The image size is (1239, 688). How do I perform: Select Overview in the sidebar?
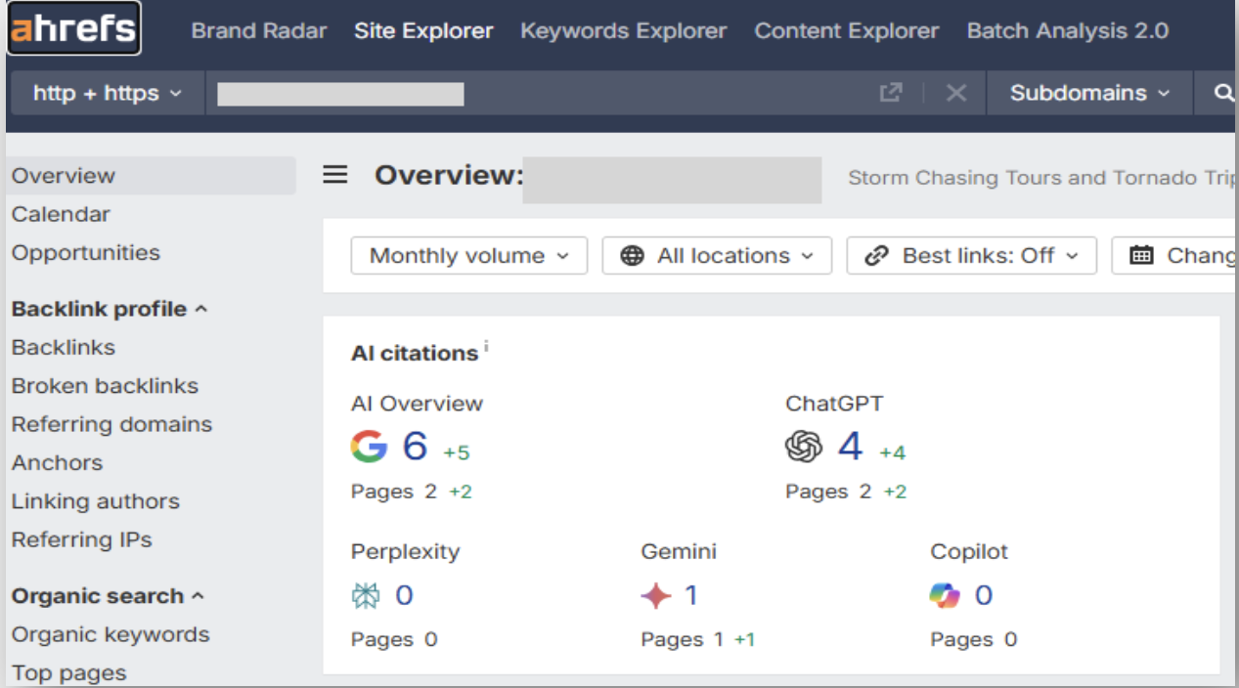click(151, 176)
